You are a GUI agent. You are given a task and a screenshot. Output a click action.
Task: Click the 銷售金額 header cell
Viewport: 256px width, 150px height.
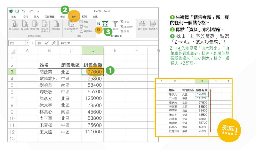tap(93, 65)
